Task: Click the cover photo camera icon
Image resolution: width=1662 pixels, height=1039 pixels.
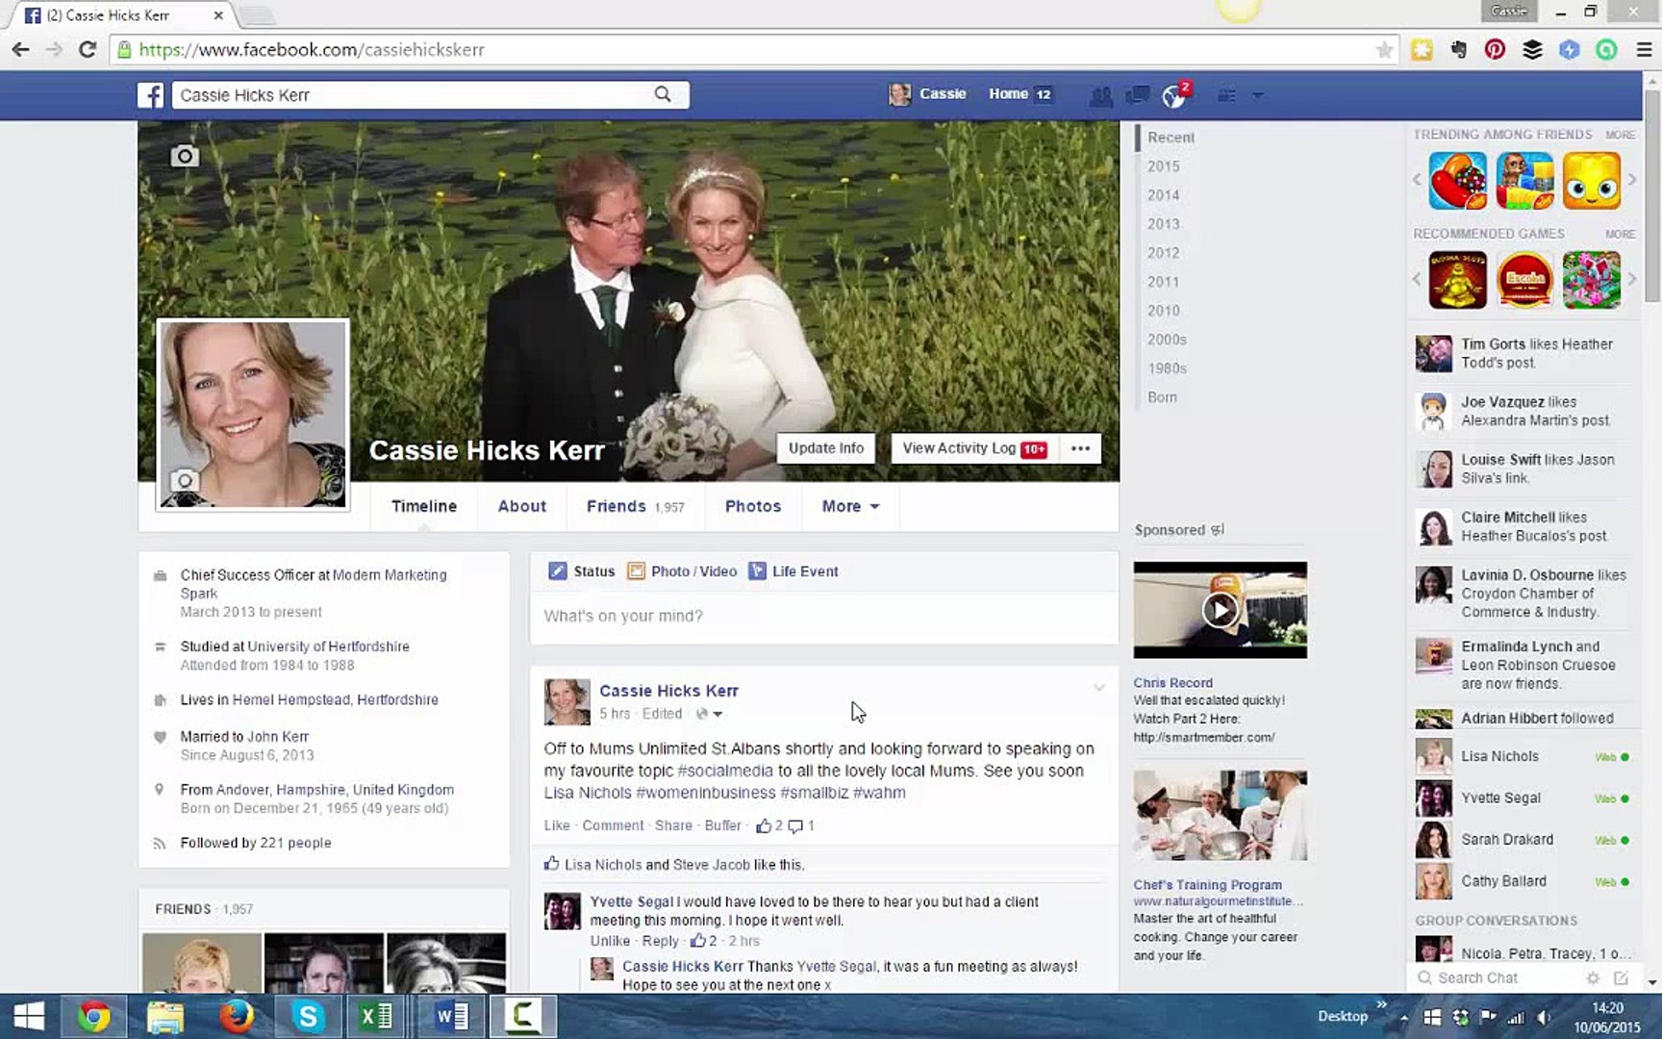Action: (x=185, y=155)
